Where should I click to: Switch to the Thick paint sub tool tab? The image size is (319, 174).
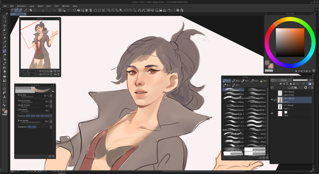[245, 81]
